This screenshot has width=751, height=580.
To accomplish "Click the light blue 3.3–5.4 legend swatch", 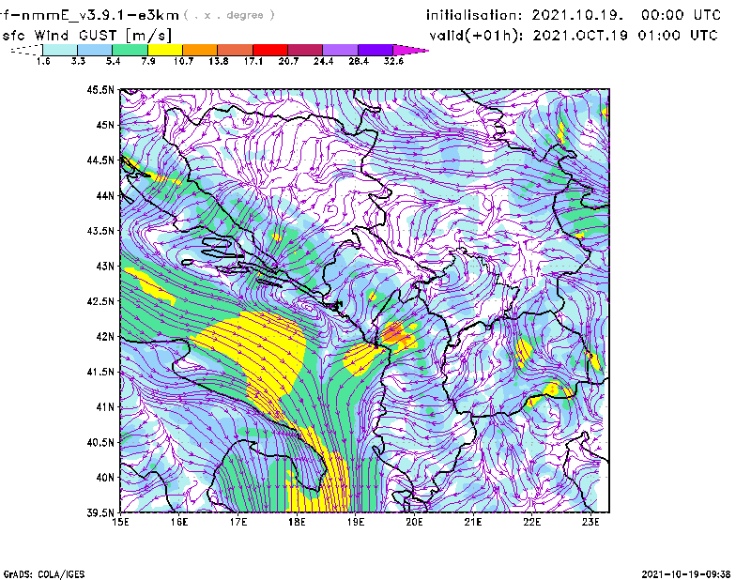I will [95, 50].
